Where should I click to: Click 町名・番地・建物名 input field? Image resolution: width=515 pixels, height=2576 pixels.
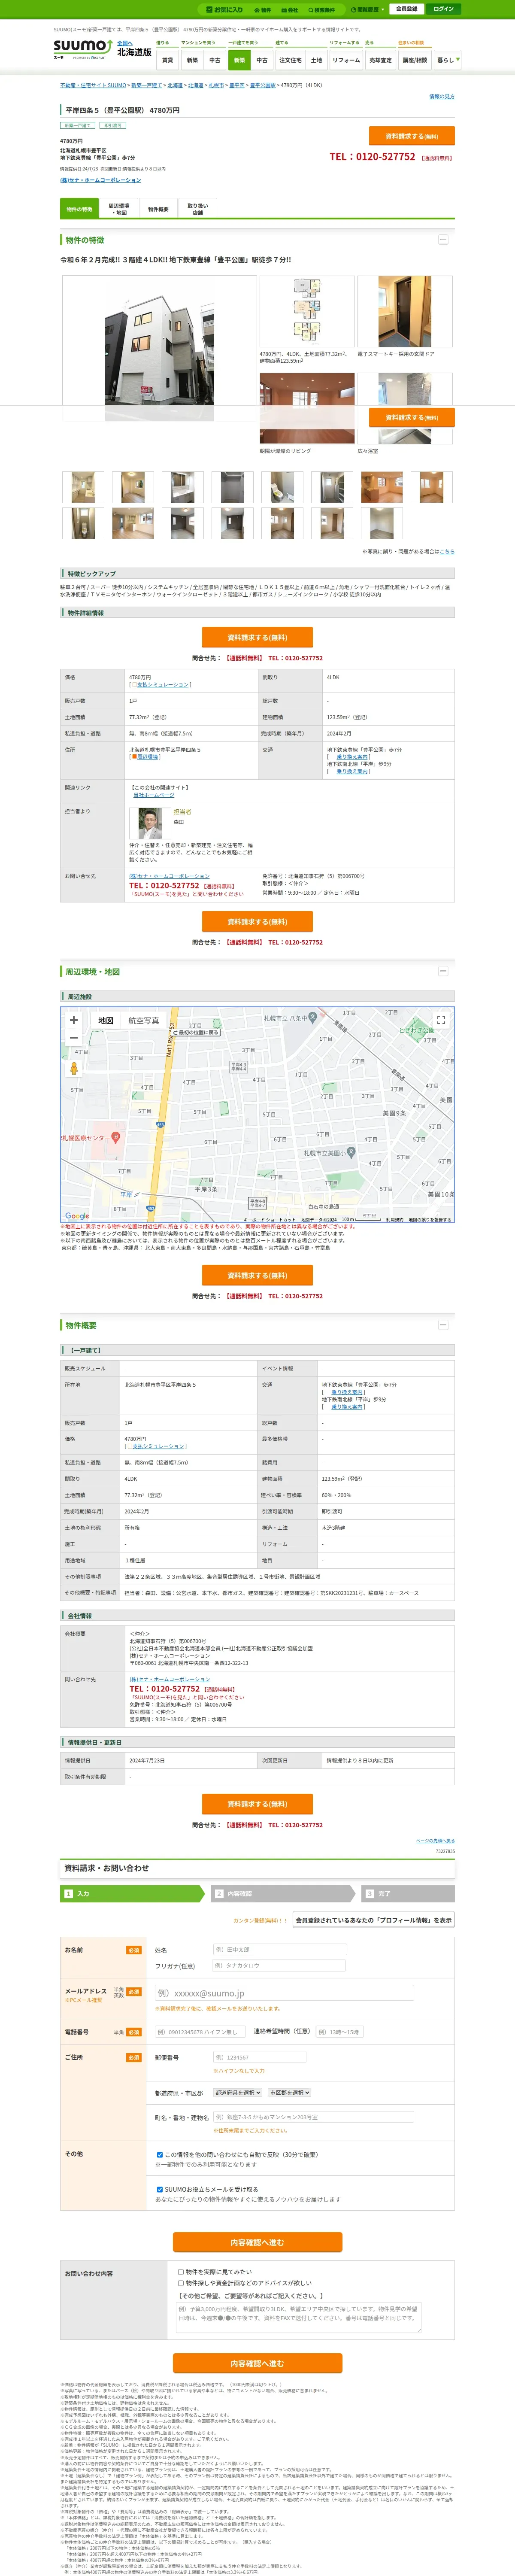313,2117
